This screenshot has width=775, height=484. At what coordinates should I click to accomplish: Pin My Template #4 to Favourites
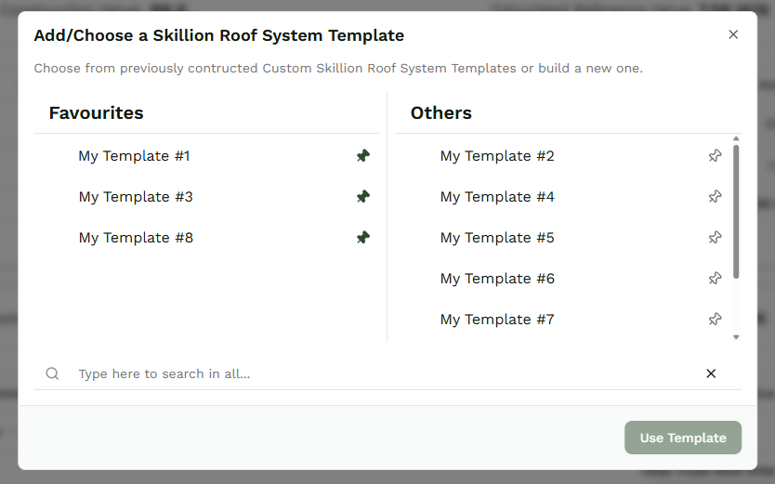point(715,197)
